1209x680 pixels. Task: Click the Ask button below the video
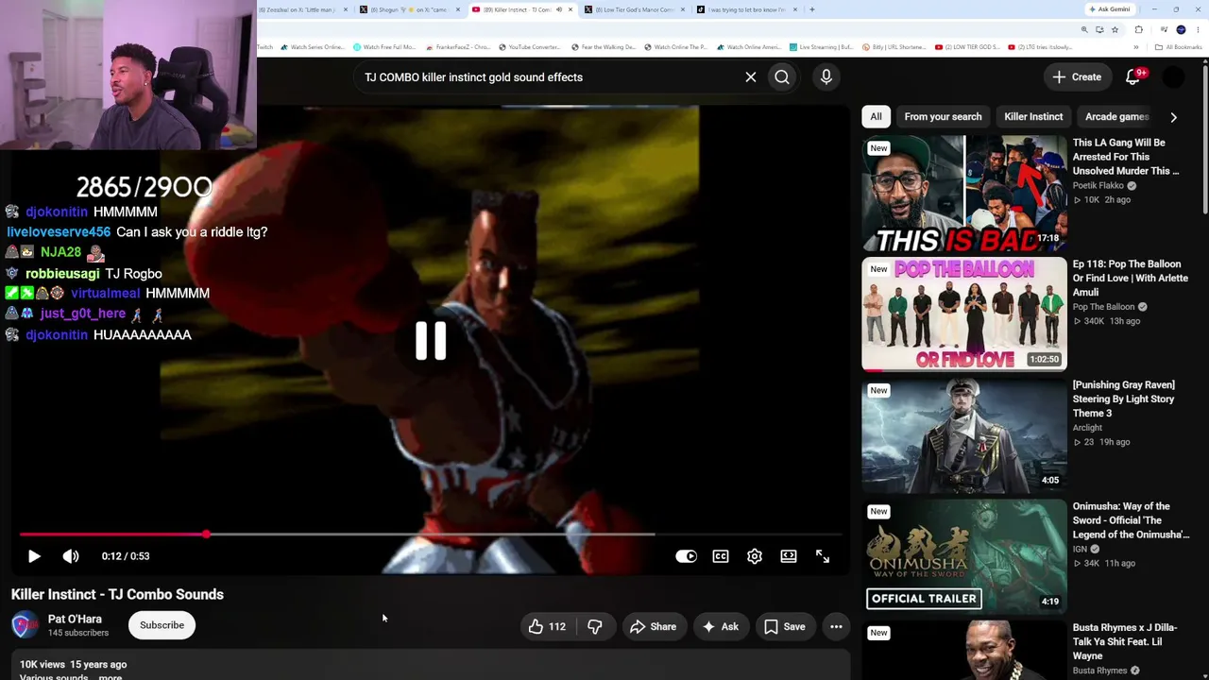point(721,626)
